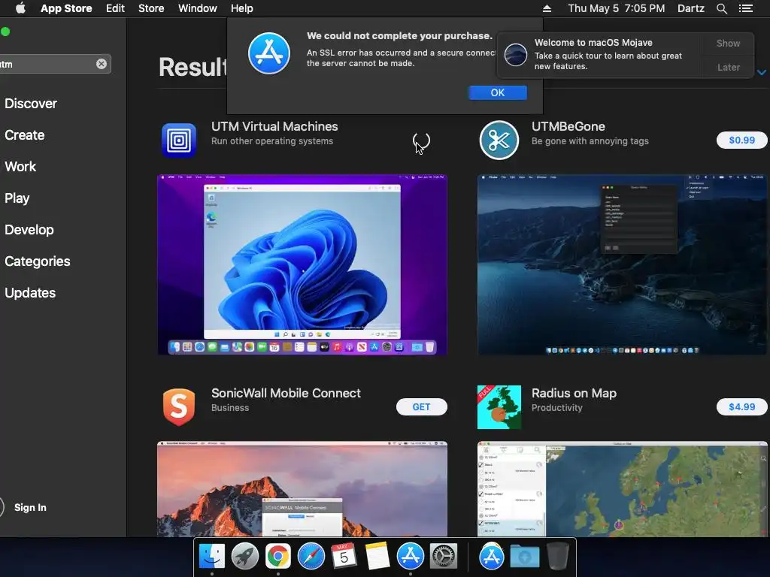Buy UTMBeGone for $0.99
The image size is (770, 577).
tap(741, 140)
